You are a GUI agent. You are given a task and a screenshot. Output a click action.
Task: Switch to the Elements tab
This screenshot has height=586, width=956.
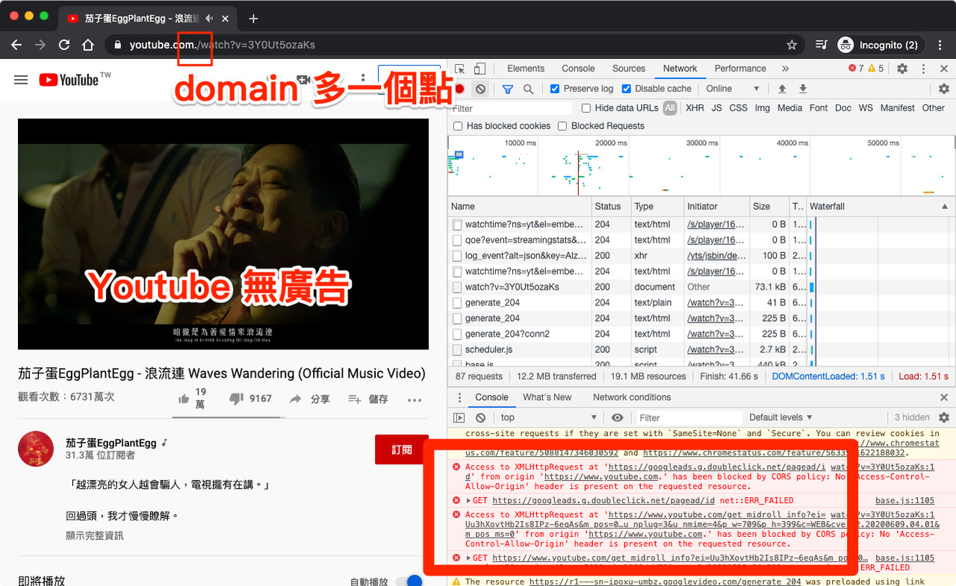[526, 69]
